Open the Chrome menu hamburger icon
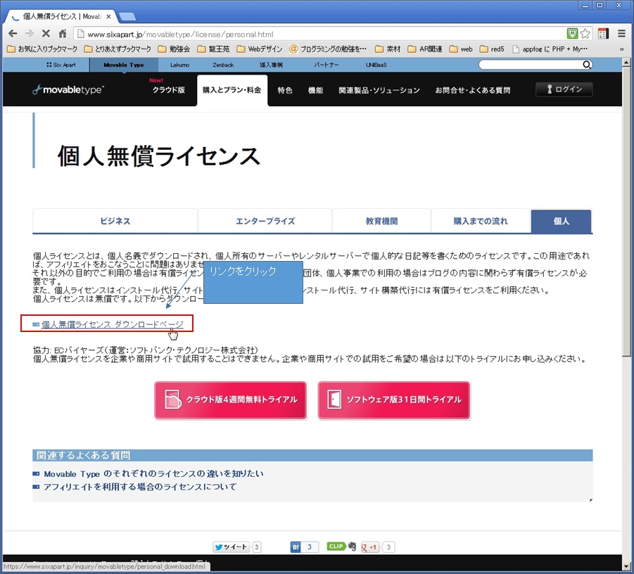The width and height of the screenshot is (634, 574). coord(622,34)
